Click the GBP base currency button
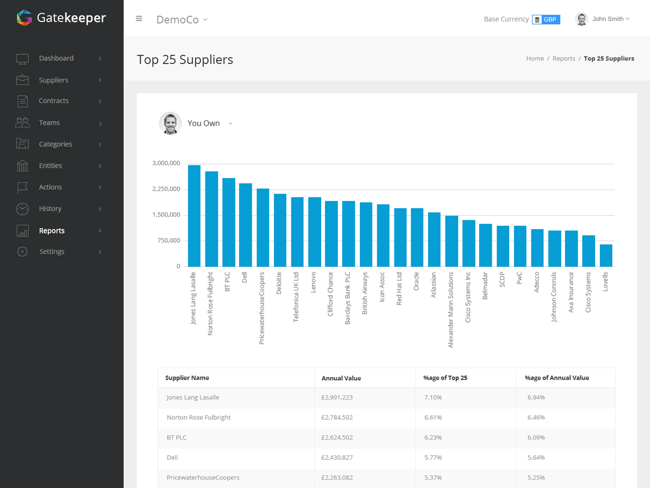650x488 pixels. click(x=546, y=19)
